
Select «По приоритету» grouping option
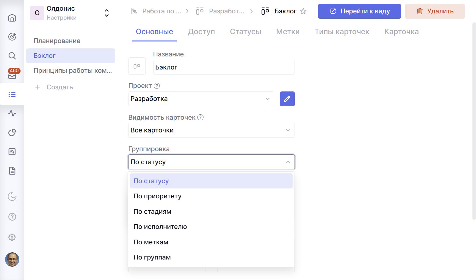(x=157, y=196)
